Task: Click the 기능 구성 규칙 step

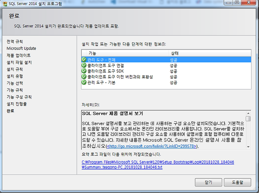Action: (x=19, y=97)
